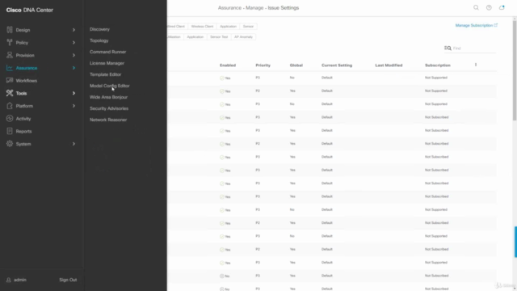
Task: Sort by the Last Modified column header
Action: (x=389, y=65)
